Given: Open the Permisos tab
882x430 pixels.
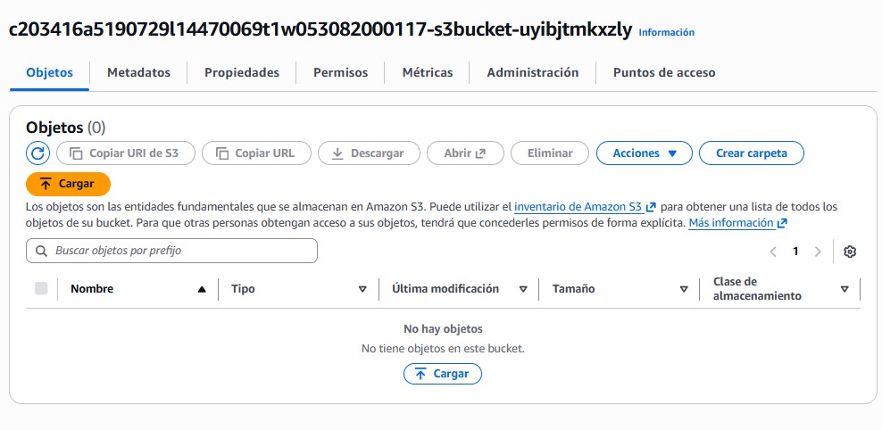Looking at the screenshot, I should [x=340, y=72].
